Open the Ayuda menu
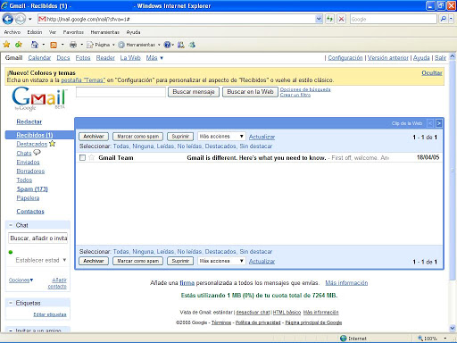Viewport: 457px width, 343px height. point(133,32)
